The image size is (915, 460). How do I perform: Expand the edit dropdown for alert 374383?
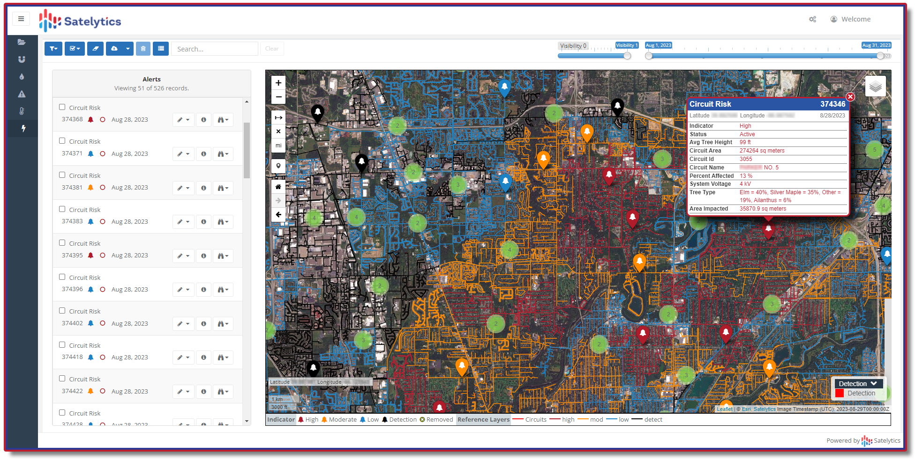[x=183, y=222]
